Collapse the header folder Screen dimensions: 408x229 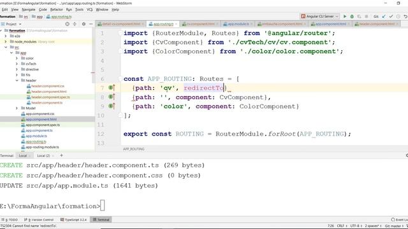[x=17, y=81]
